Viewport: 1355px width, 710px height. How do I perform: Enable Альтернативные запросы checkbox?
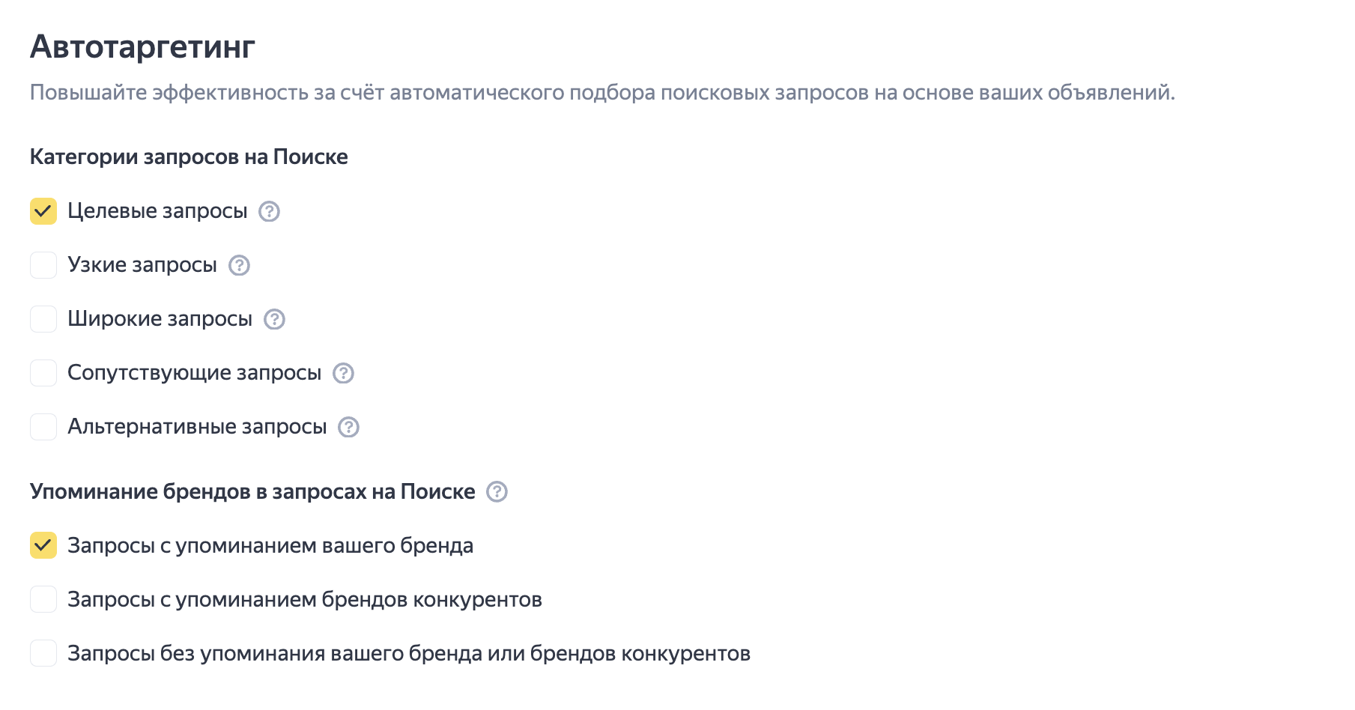pos(43,427)
